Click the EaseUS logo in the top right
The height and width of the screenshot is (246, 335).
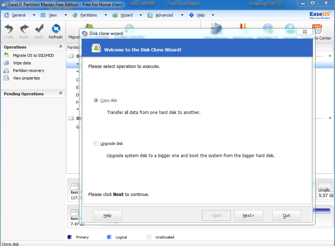(319, 15)
